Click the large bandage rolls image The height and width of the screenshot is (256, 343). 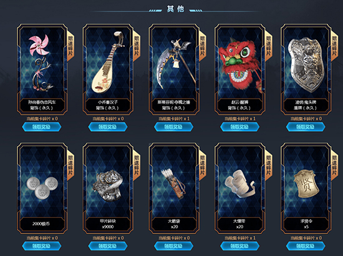(239, 184)
